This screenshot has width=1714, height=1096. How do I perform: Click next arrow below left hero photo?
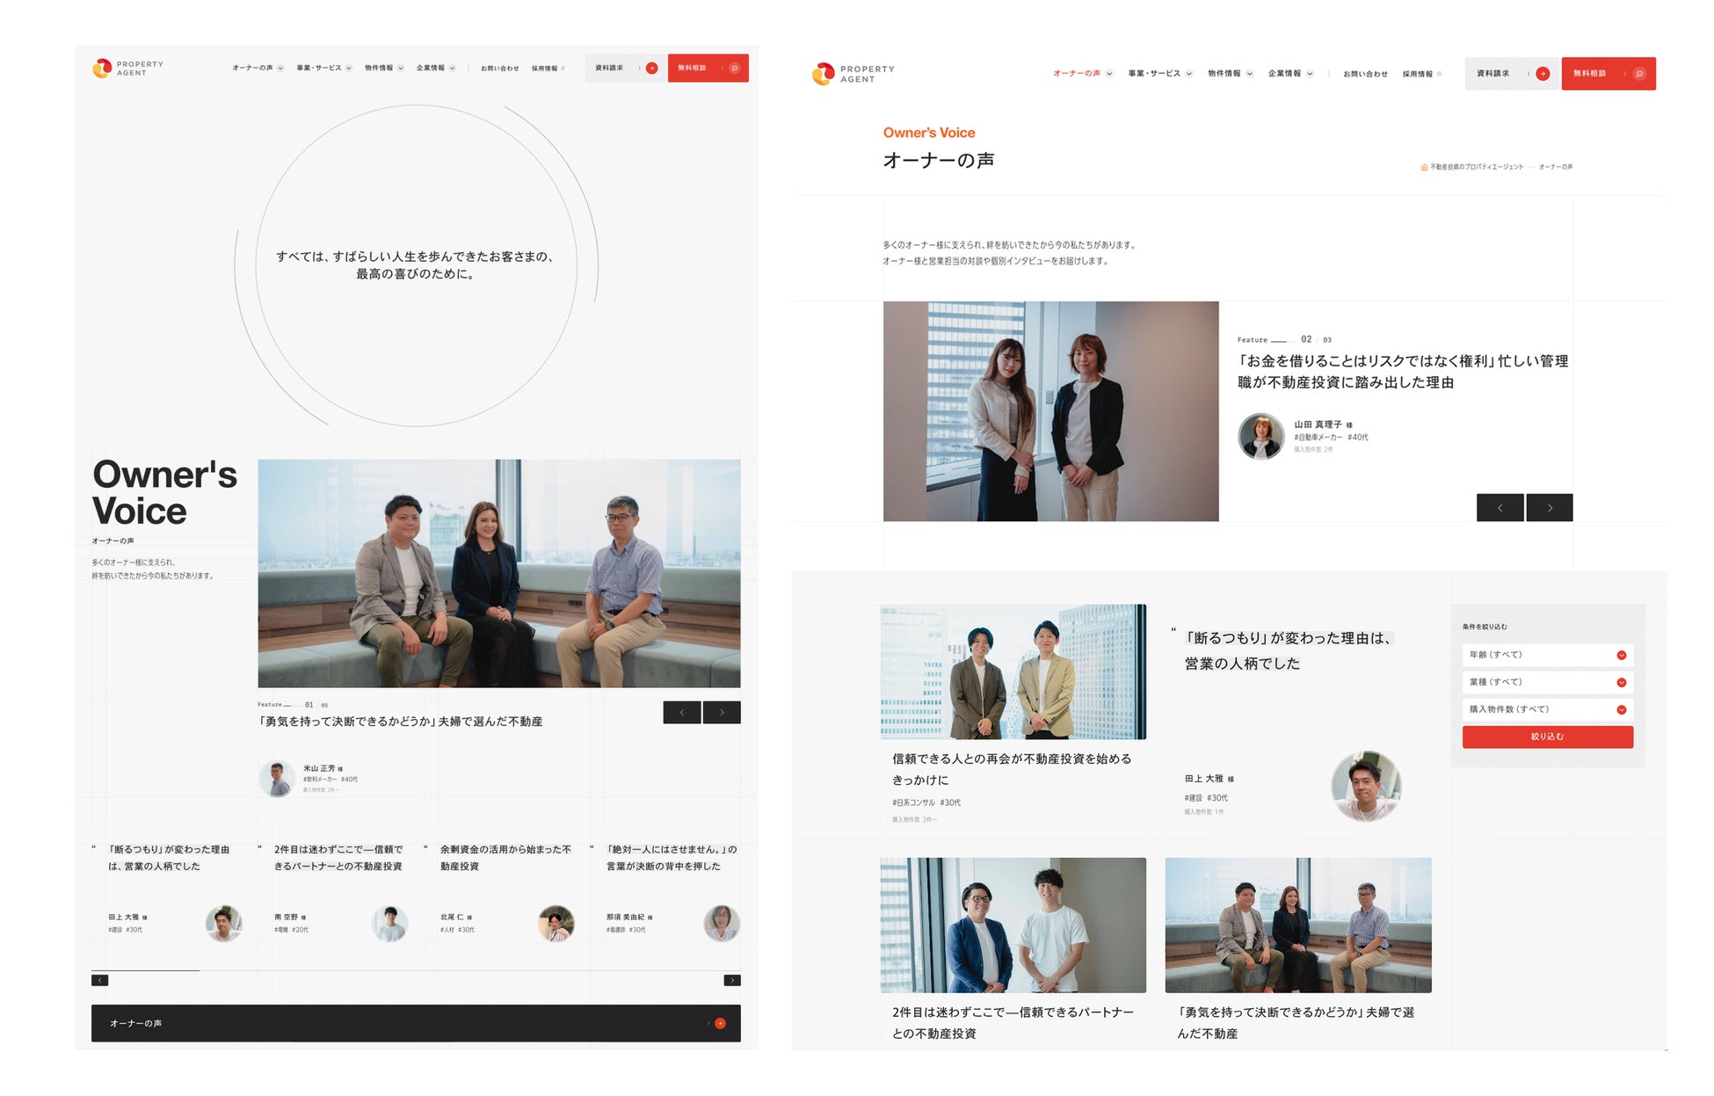point(722,712)
